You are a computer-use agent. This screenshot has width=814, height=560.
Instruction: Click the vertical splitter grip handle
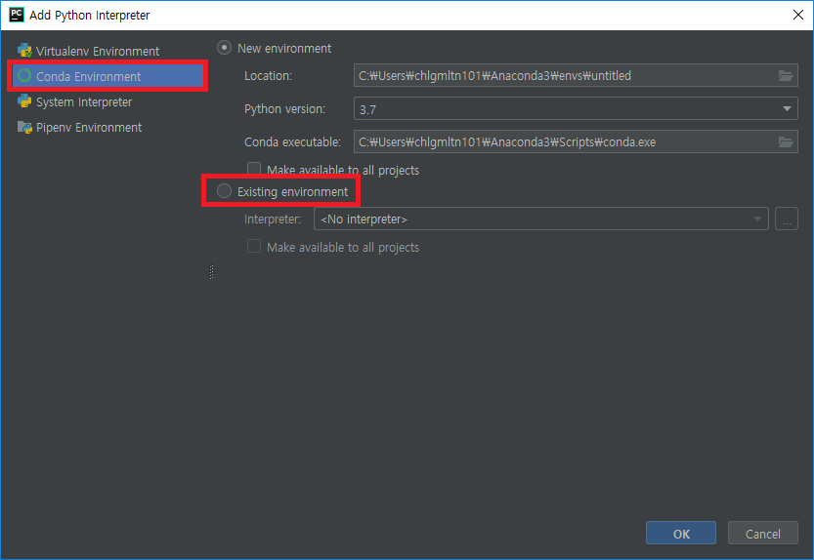(211, 271)
